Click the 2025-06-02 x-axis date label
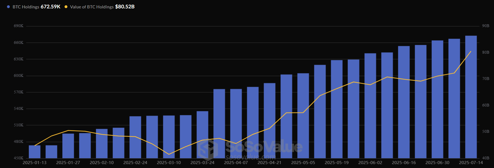Image resolution: width=494 pixels, height=168 pixels. (x=370, y=162)
